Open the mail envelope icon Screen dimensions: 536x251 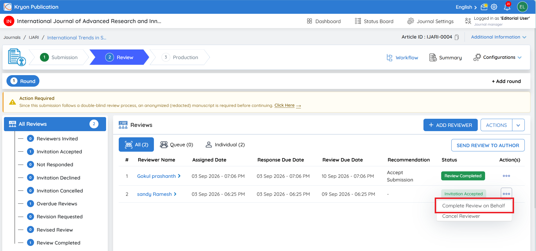click(484, 7)
